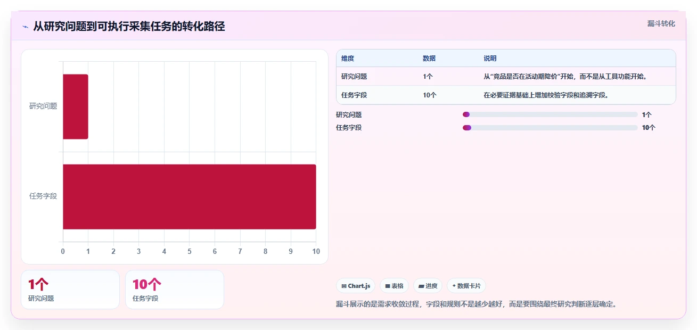The image size is (697, 330).
Task: Click the 1个 value after the progress bar
Action: (647, 114)
